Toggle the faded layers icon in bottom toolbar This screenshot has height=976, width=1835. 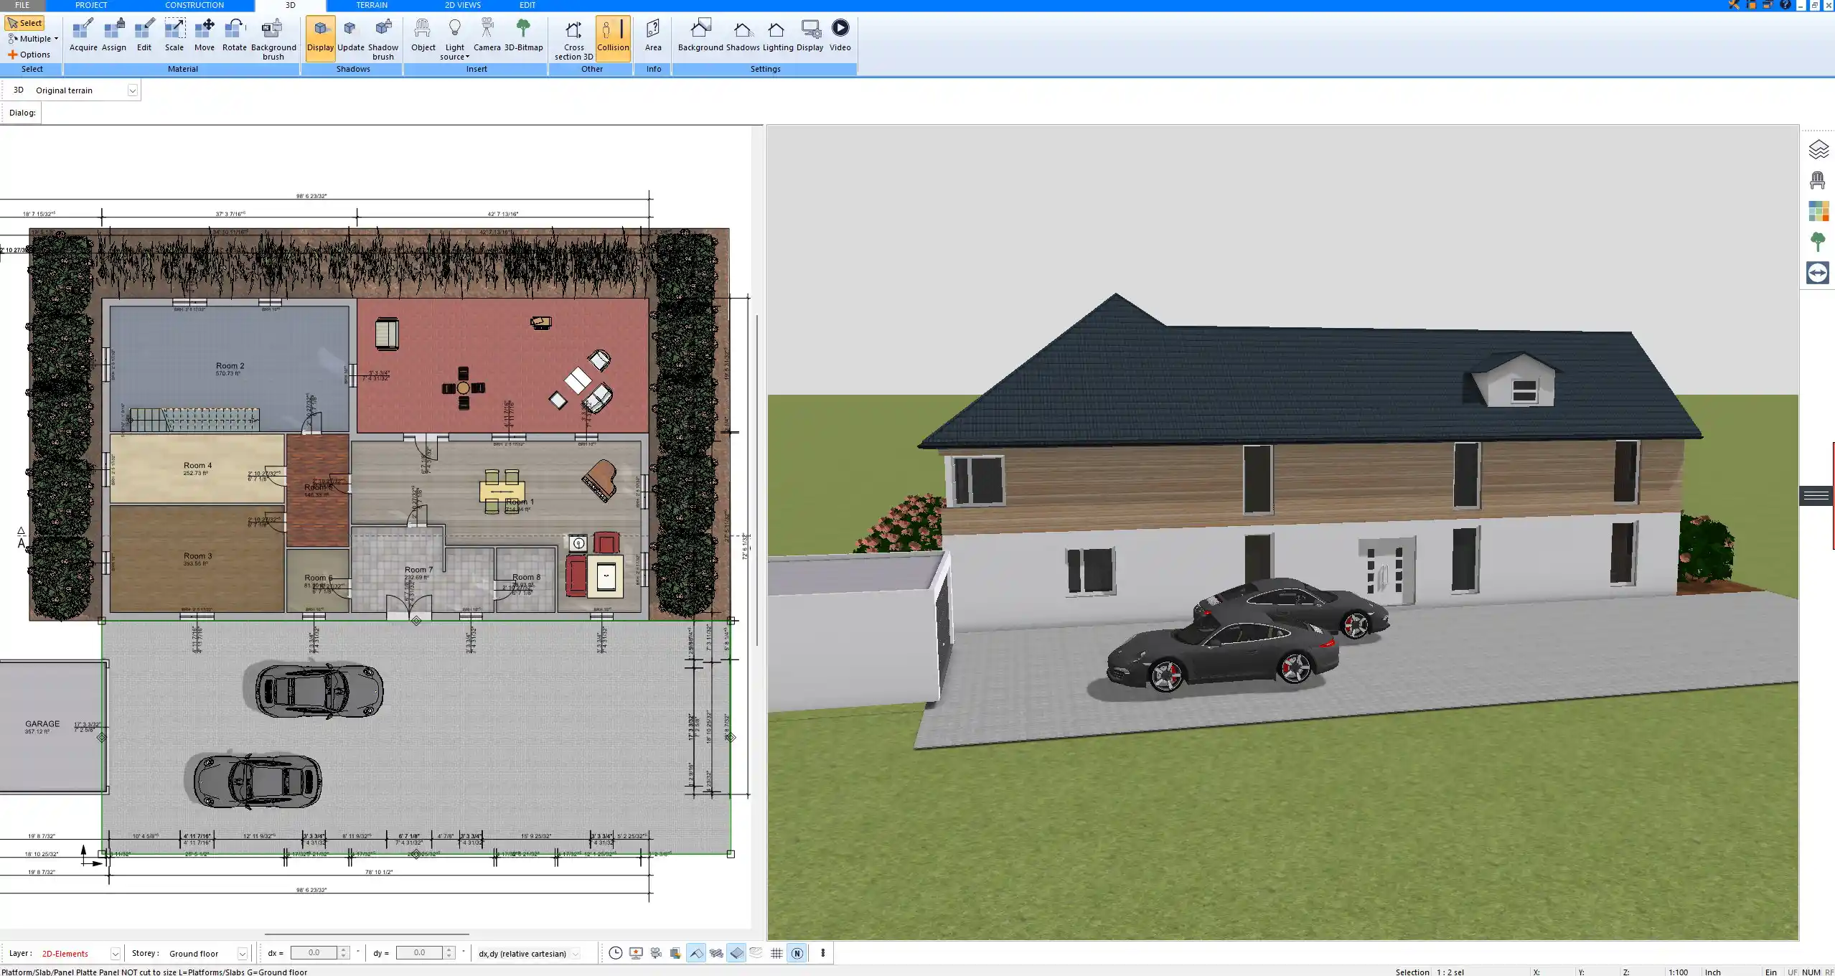click(x=756, y=953)
